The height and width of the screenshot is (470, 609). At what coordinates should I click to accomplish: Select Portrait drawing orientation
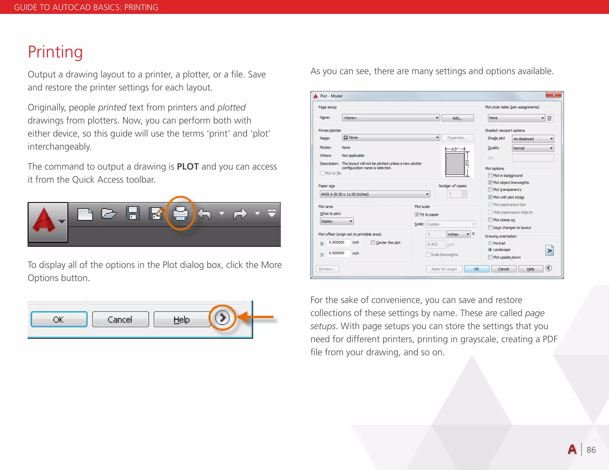490,243
